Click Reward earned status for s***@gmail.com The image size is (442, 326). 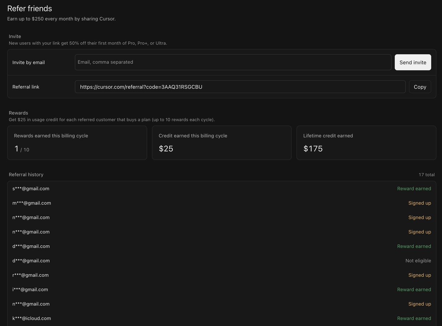(x=414, y=189)
